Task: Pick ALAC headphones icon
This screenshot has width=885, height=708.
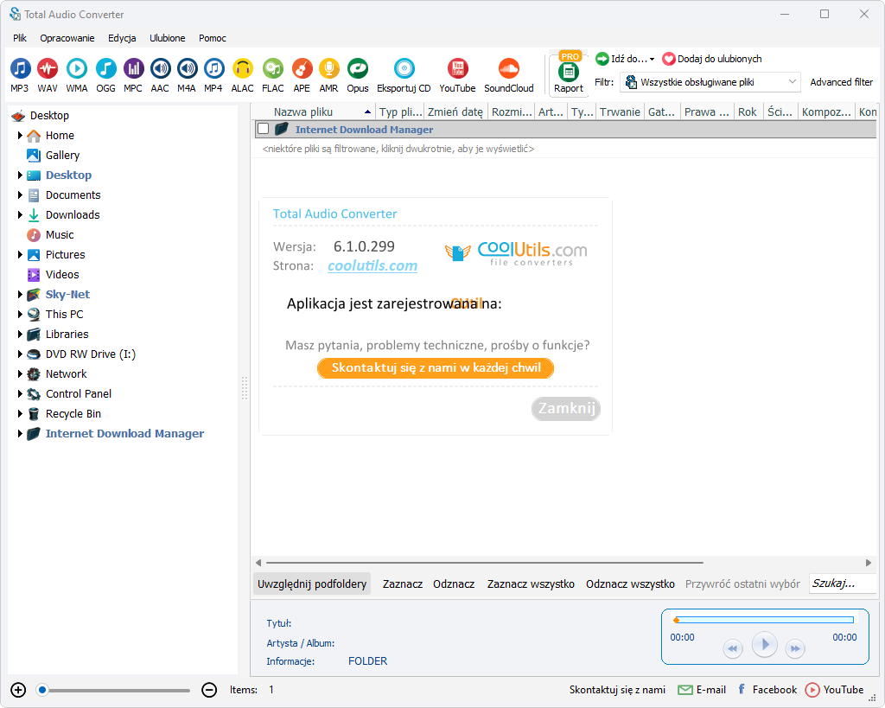Action: (243, 75)
